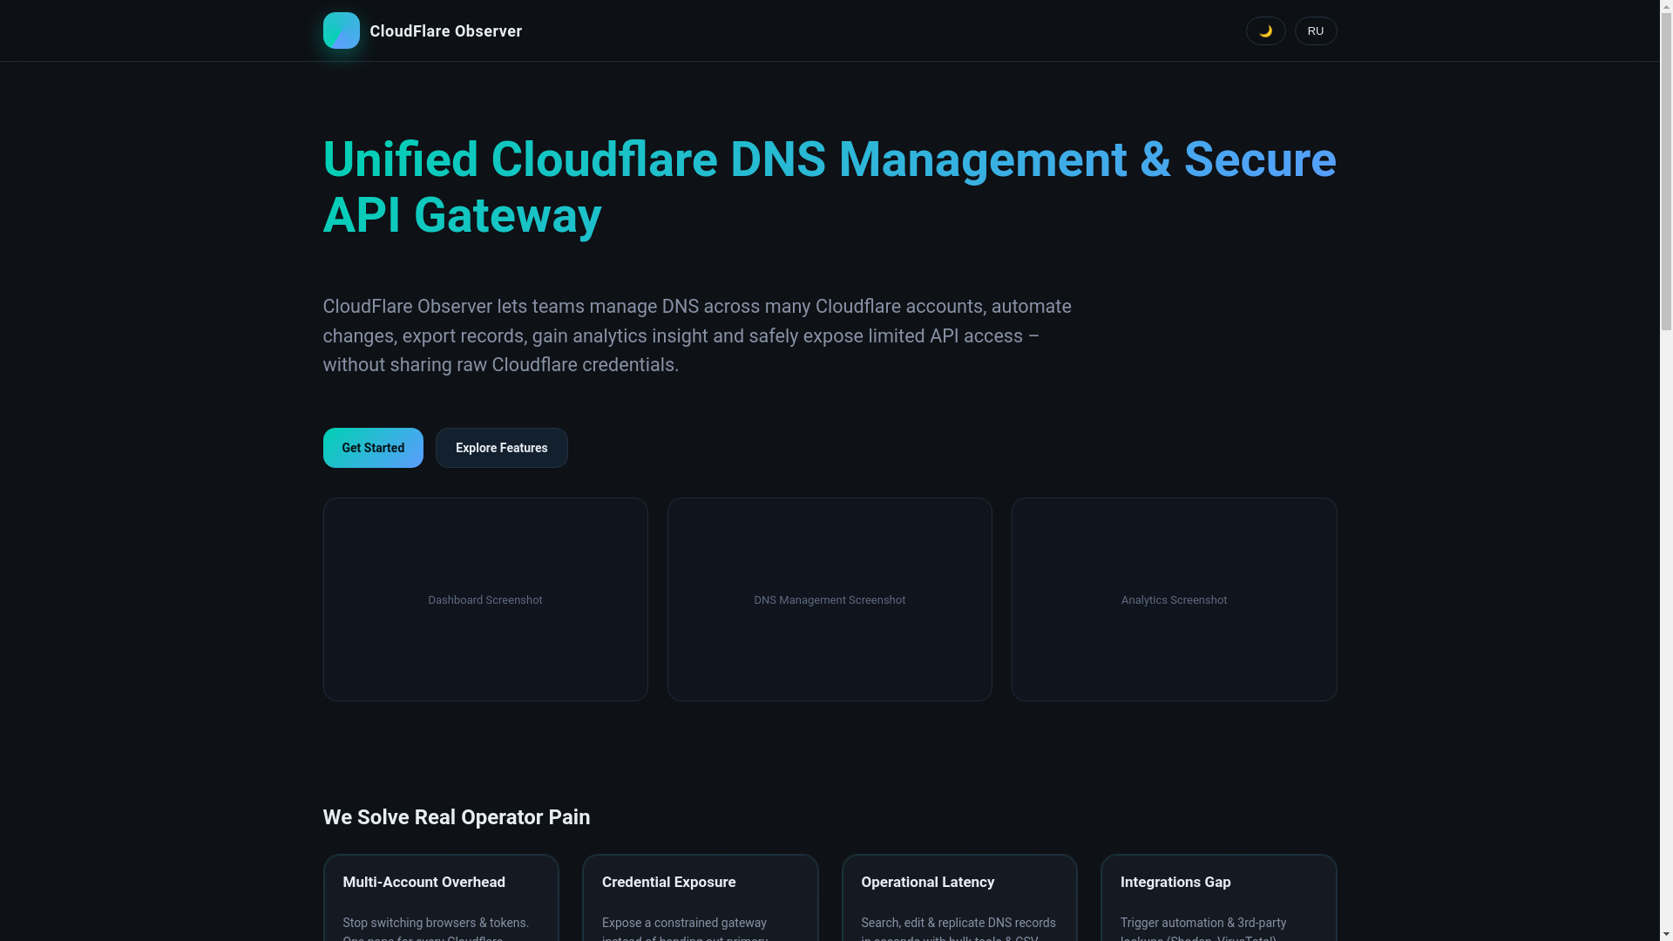Select the Multi-Account Overhead card
The width and height of the screenshot is (1673, 941).
[441, 897]
